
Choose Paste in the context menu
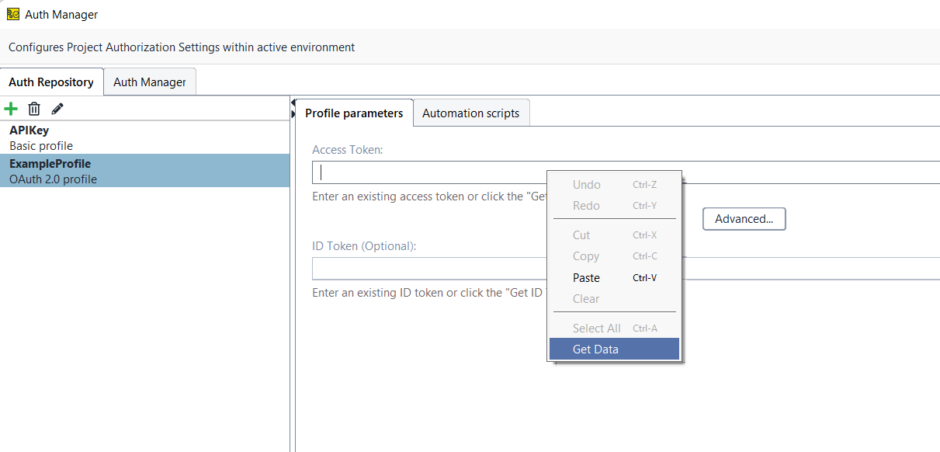[x=586, y=278]
